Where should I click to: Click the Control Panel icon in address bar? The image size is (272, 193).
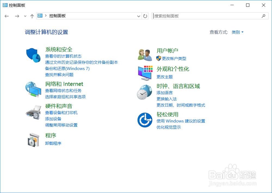pos(40,16)
